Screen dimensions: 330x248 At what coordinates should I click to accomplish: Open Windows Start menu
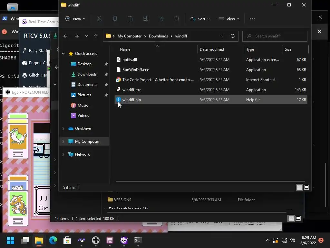[x=10, y=240]
